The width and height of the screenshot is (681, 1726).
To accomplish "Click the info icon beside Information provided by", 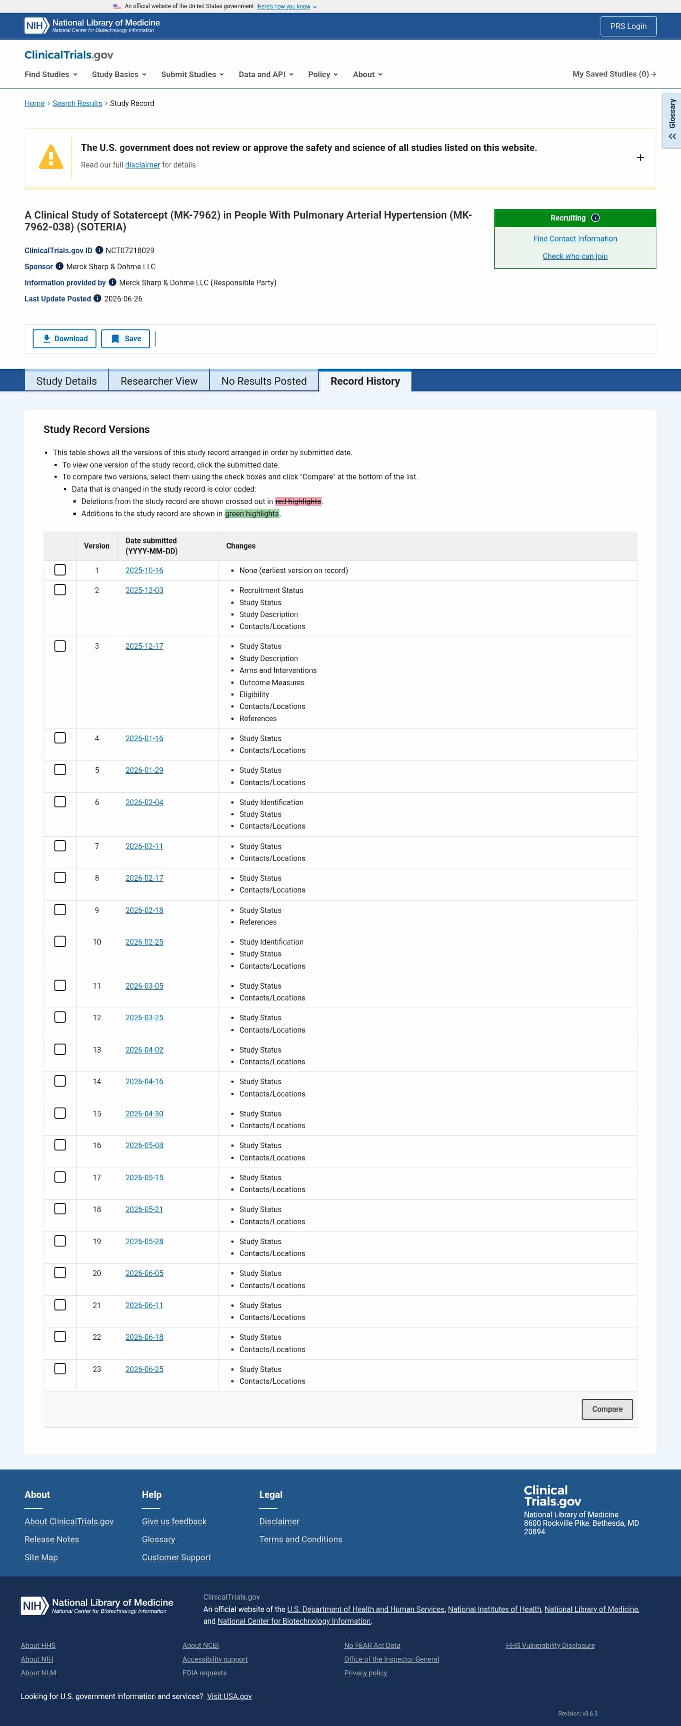I will pyautogui.click(x=113, y=282).
